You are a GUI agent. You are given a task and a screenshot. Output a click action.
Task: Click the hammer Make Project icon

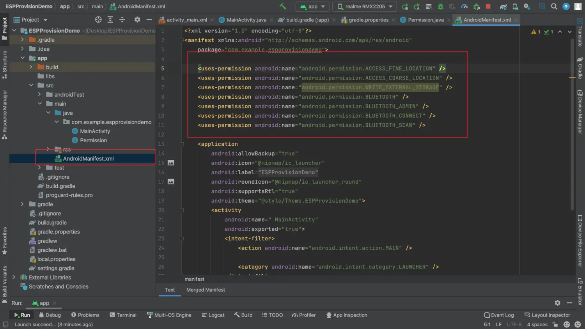point(283,6)
